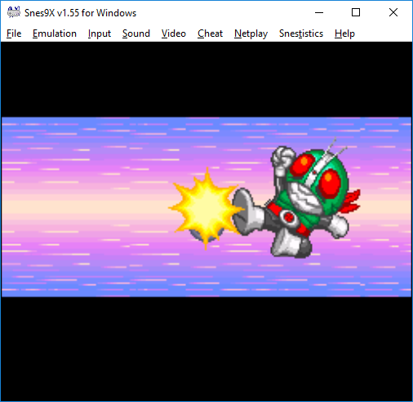The image size is (413, 402).
Task: Open the Help menu
Action: click(344, 33)
